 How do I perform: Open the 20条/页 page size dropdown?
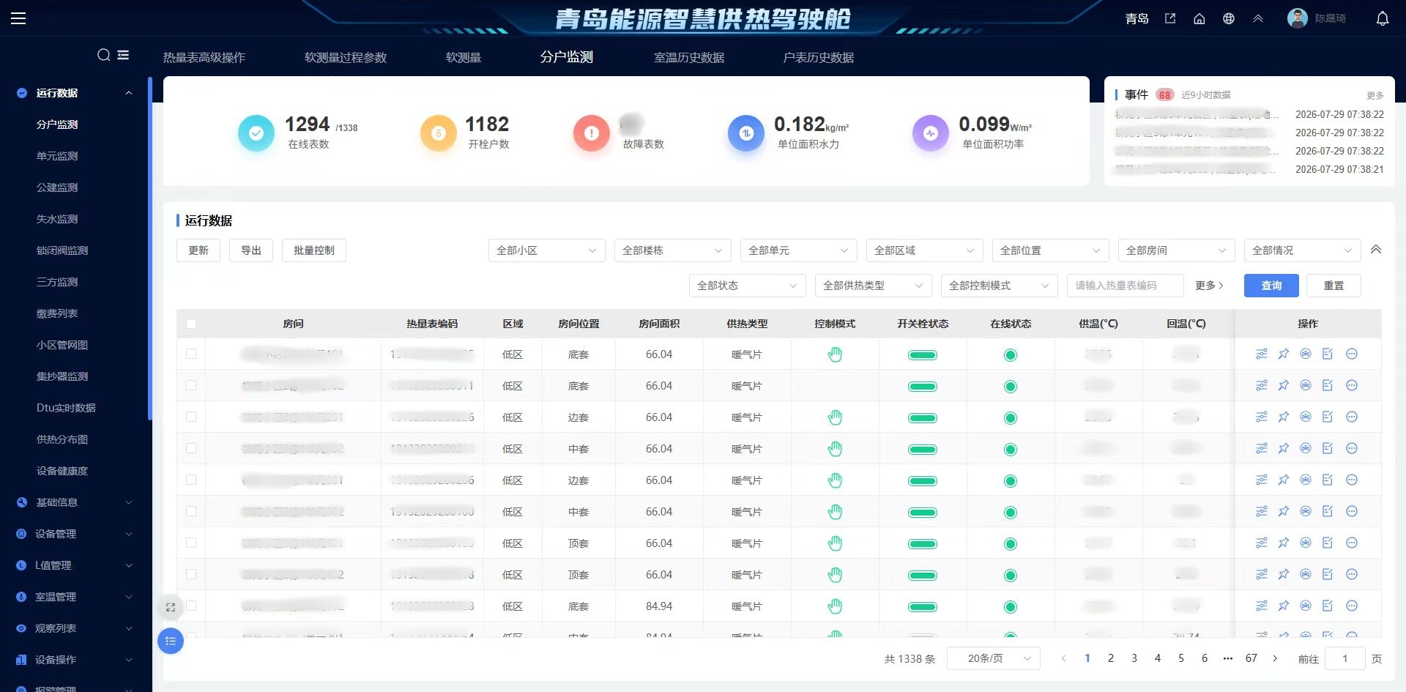(x=994, y=658)
